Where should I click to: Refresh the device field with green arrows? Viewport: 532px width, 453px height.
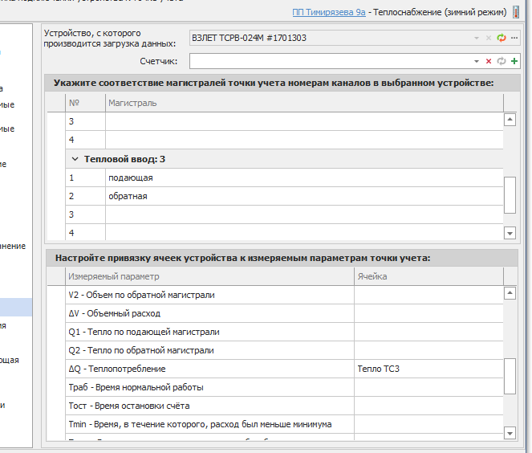(x=502, y=38)
